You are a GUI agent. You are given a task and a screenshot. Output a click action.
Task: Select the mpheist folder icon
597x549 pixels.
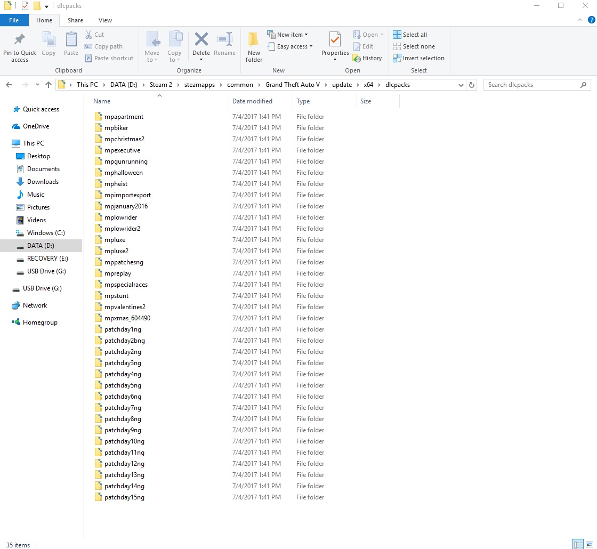98,184
